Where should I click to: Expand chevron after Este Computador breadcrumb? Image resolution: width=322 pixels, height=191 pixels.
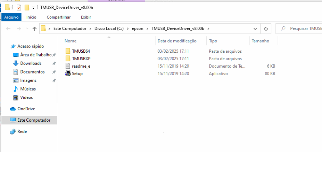pos(90,29)
